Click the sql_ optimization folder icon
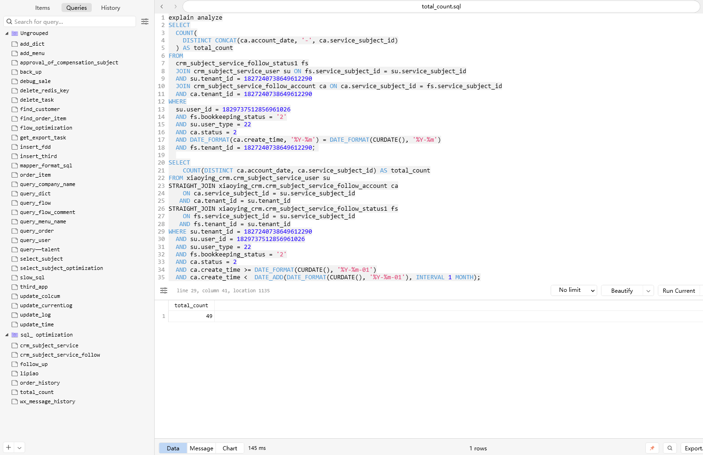The height and width of the screenshot is (455, 703). click(x=14, y=335)
